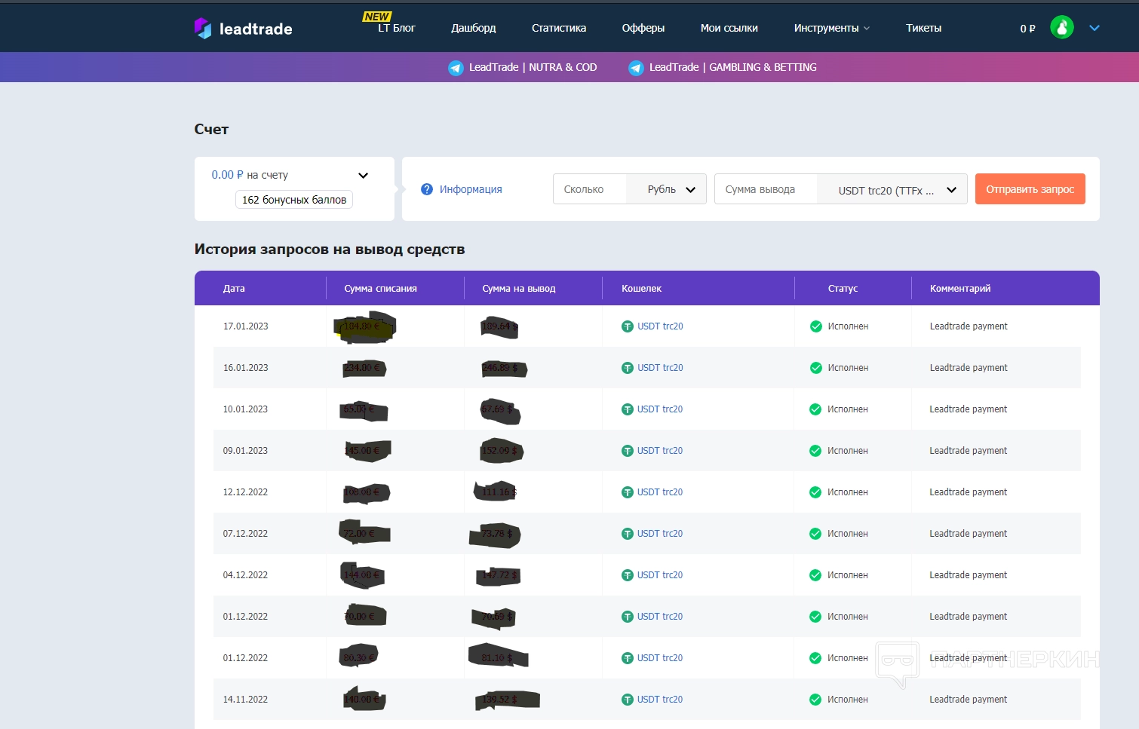Click green check status icon for 10.01.2023
This screenshot has height=729, width=1139.
click(815, 409)
